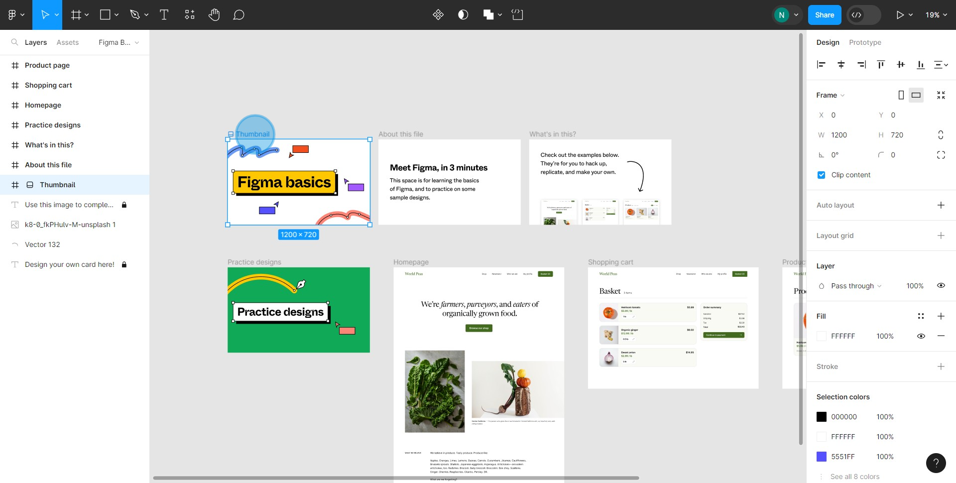
Task: Open the Figma main menu logo
Action: coord(12,15)
